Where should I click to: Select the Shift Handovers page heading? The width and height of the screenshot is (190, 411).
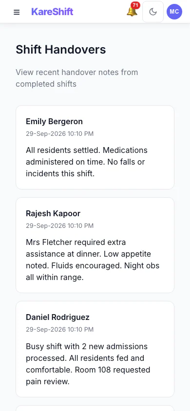pos(61,50)
